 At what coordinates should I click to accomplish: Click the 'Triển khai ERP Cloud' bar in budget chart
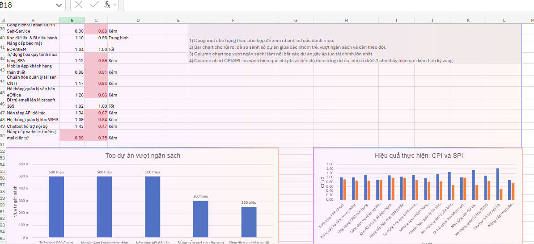[56, 206]
